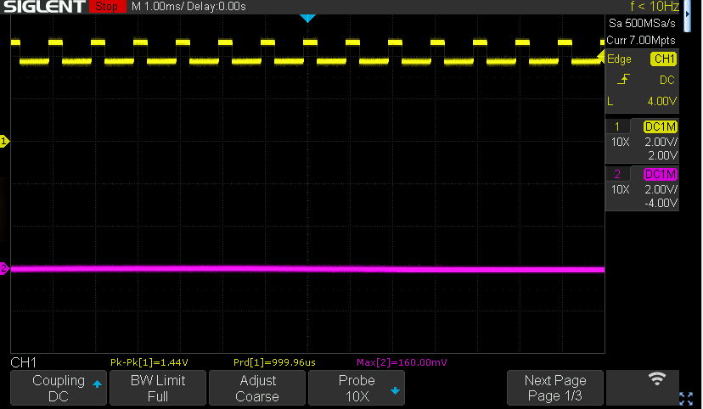Click the f < 10Hz frequency counter
Viewport: 703px width, 409px height.
tap(654, 7)
